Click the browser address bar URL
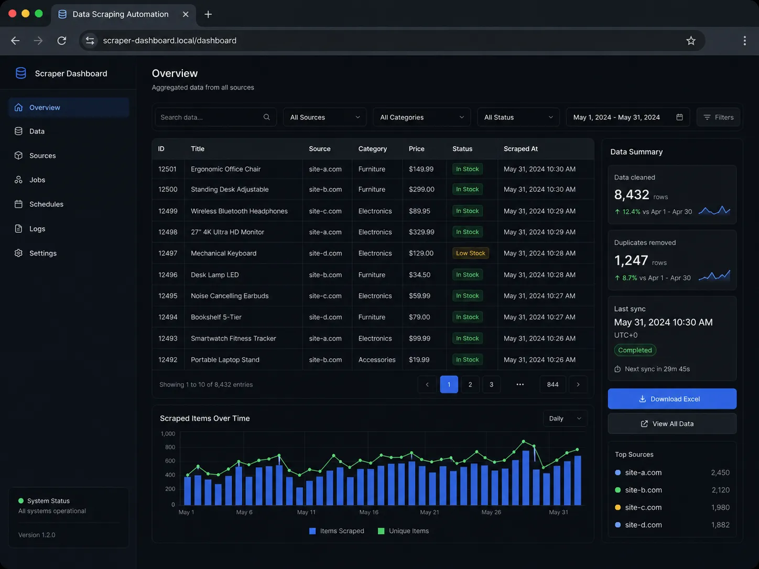Screen dimensions: 759x569 click(170, 41)
